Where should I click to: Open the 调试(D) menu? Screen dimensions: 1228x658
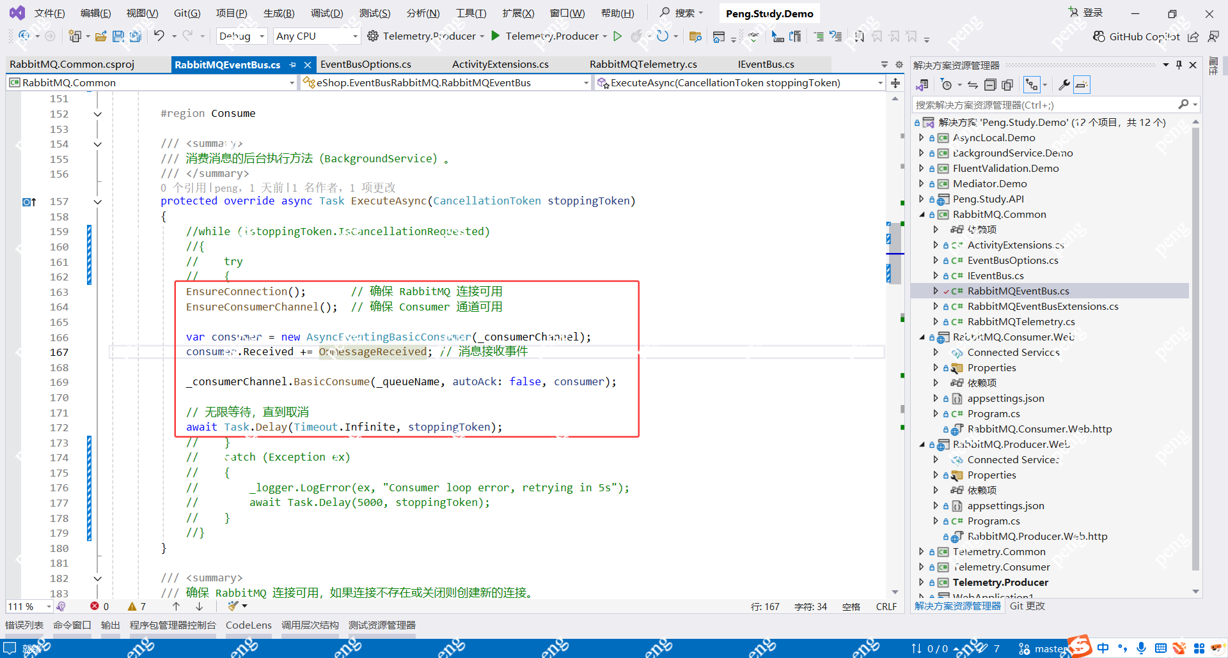(x=327, y=13)
